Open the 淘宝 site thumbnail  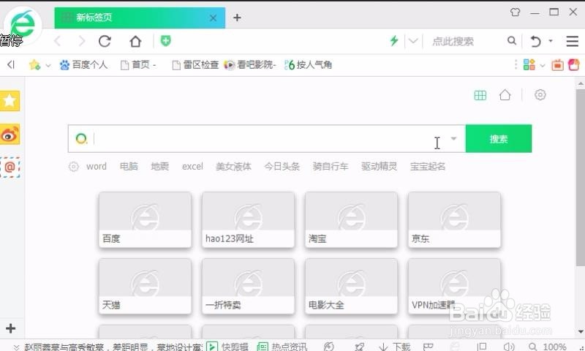pyautogui.click(x=351, y=219)
